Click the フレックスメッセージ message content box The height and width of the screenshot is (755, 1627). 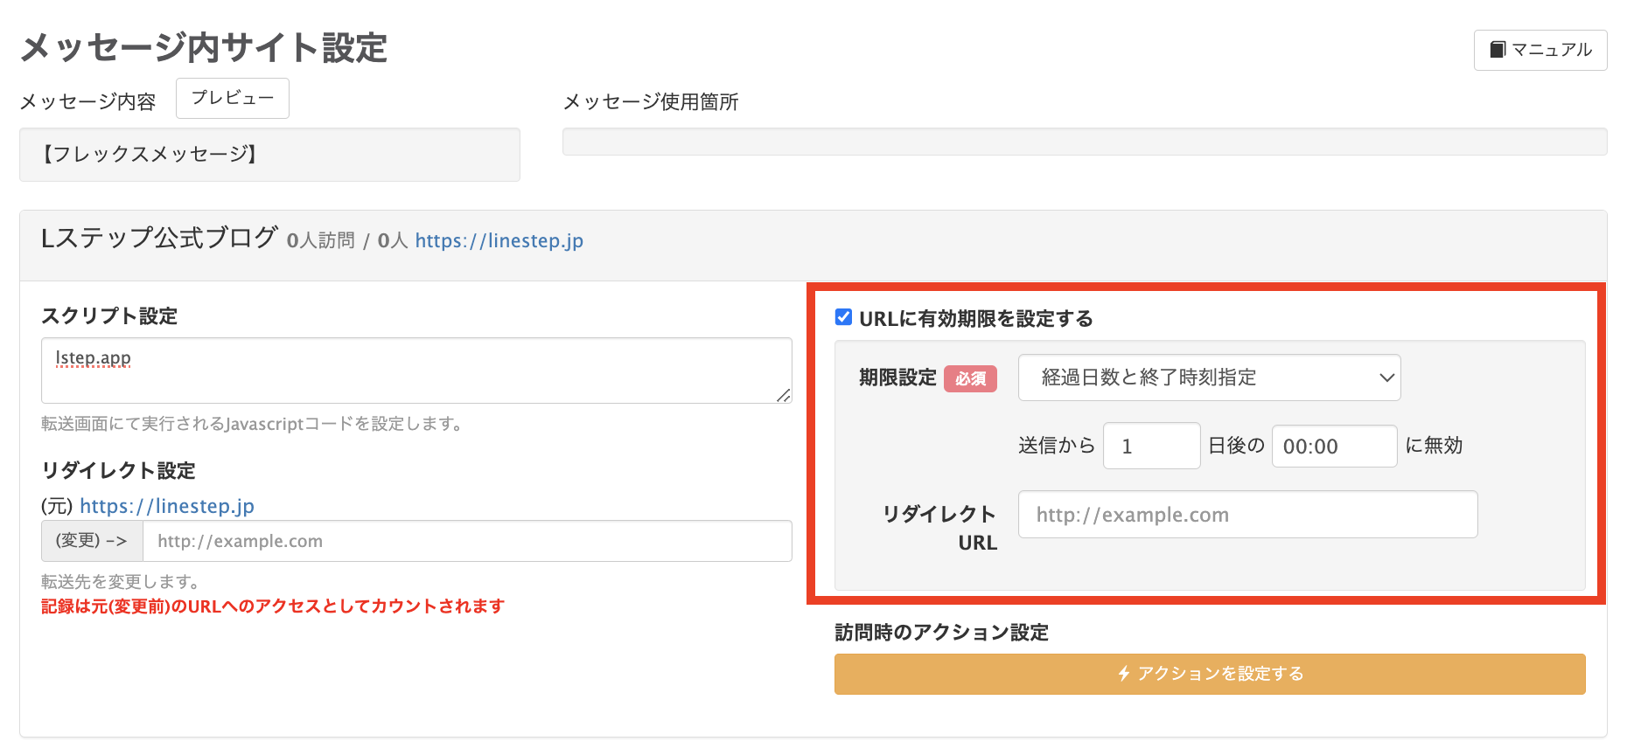(269, 155)
